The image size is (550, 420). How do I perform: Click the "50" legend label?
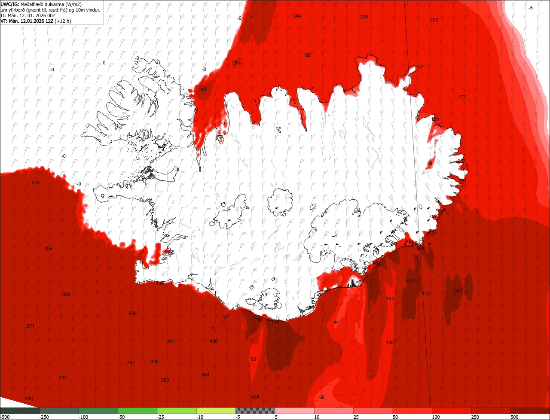[395, 417]
